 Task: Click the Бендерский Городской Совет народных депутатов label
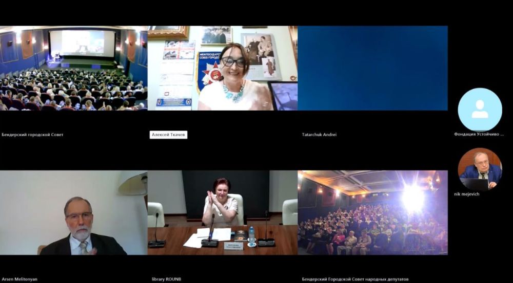355,279
